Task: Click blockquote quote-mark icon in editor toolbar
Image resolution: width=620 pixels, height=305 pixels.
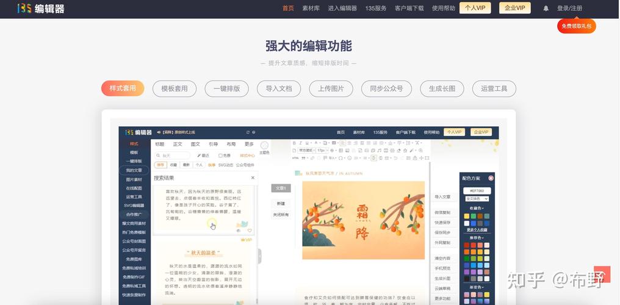Action: point(303,158)
